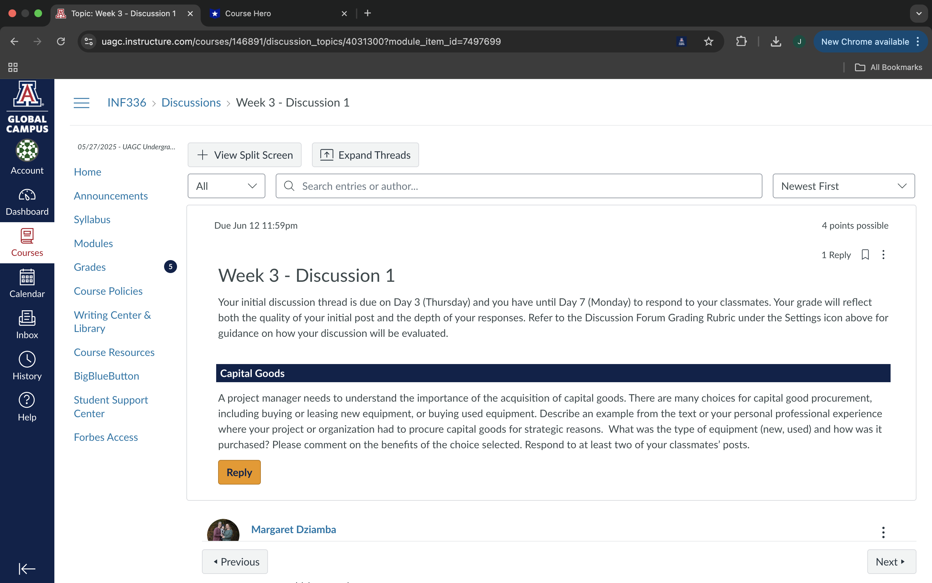This screenshot has width=932, height=583.
Task: Bookmark the discussion using the bookmark icon
Action: (865, 255)
